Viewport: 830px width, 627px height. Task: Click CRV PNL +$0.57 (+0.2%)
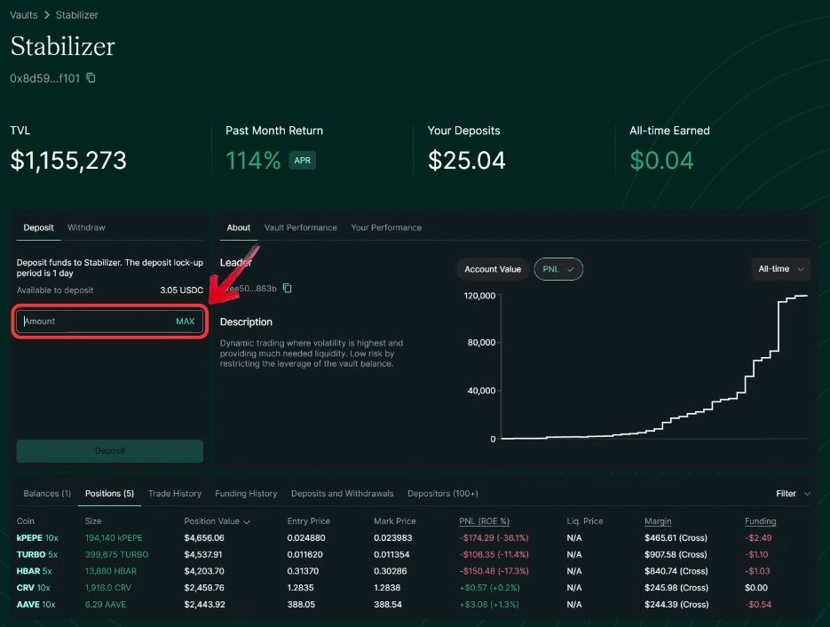click(x=490, y=588)
